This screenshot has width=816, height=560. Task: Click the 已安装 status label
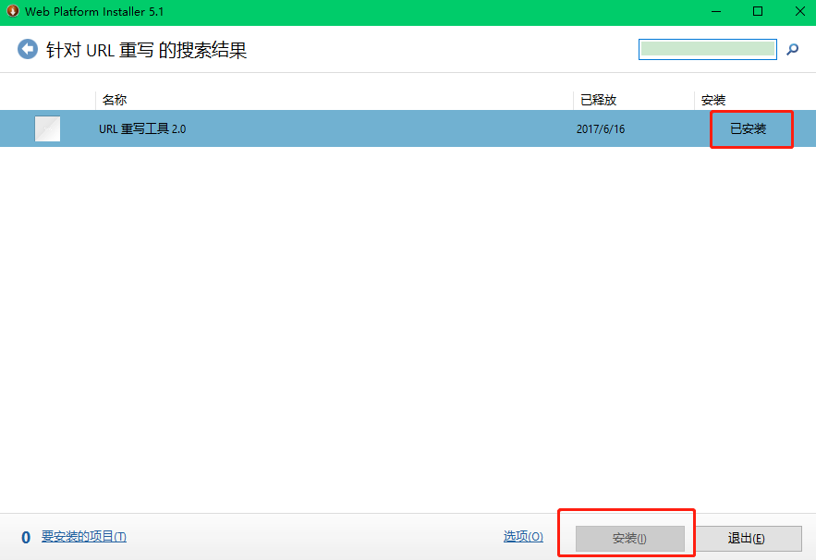[750, 128]
